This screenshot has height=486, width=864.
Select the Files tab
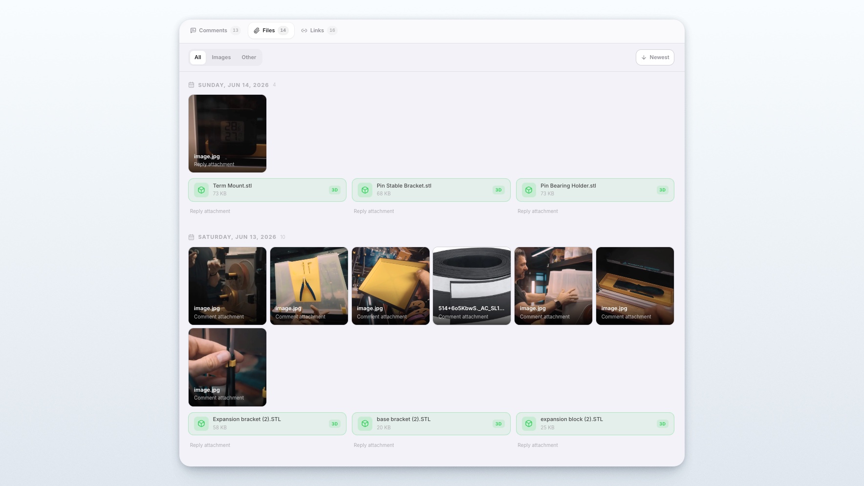(271, 30)
